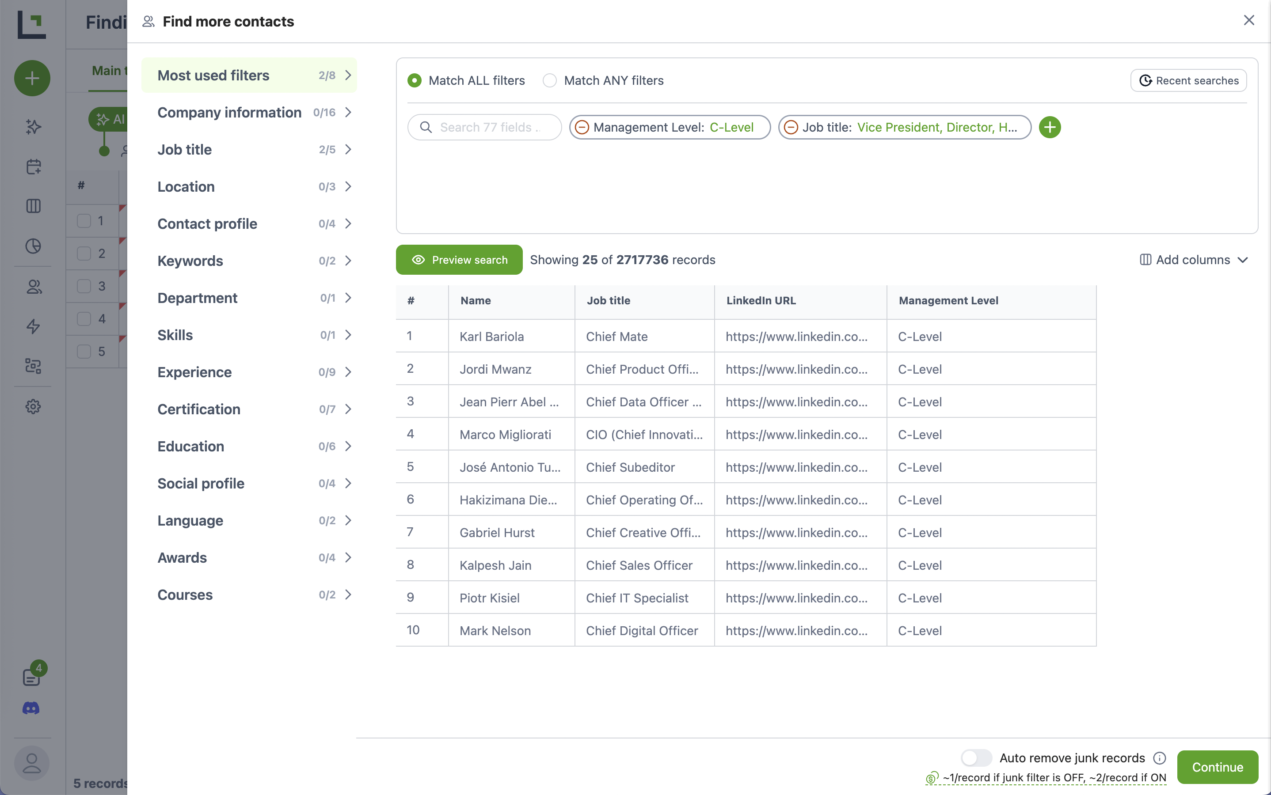The image size is (1271, 795).
Task: Open the AI sparkle icon in sidebar
Action: tap(33, 127)
